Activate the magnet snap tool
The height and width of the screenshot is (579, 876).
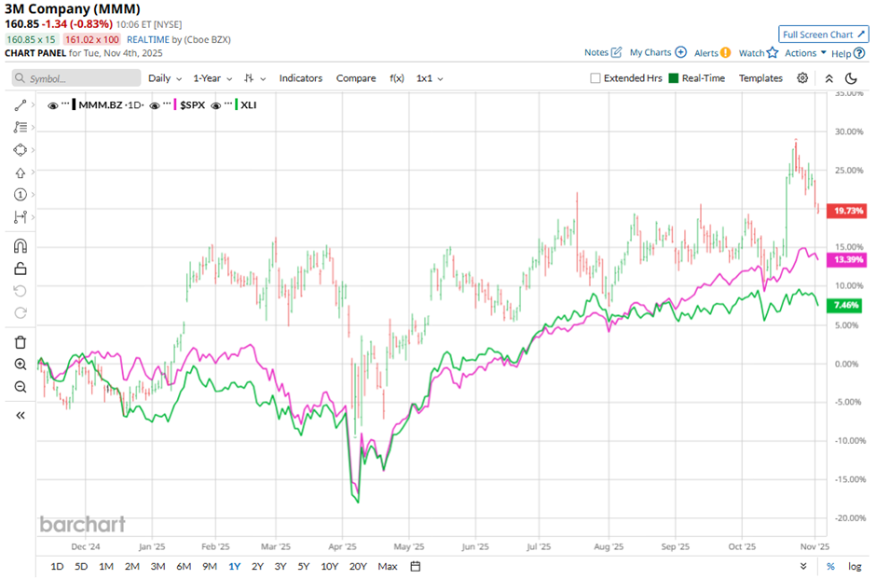click(20, 246)
